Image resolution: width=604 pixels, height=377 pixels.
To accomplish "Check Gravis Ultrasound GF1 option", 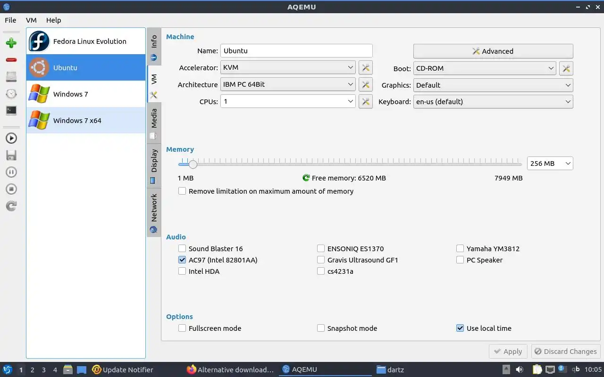I will 357,260.
